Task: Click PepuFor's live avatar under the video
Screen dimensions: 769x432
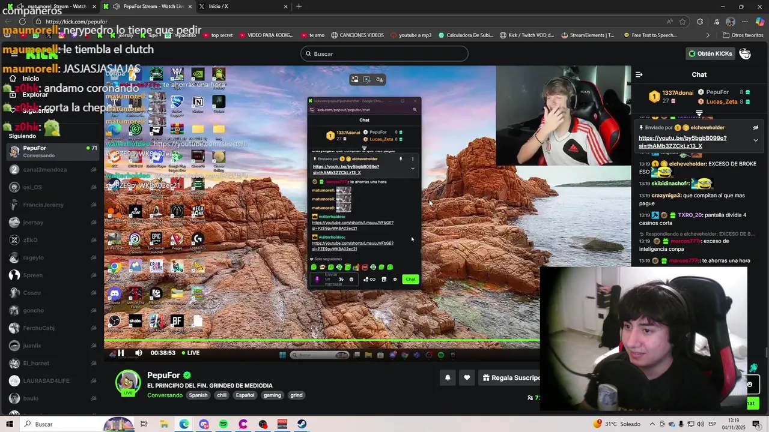Action: pos(128,383)
